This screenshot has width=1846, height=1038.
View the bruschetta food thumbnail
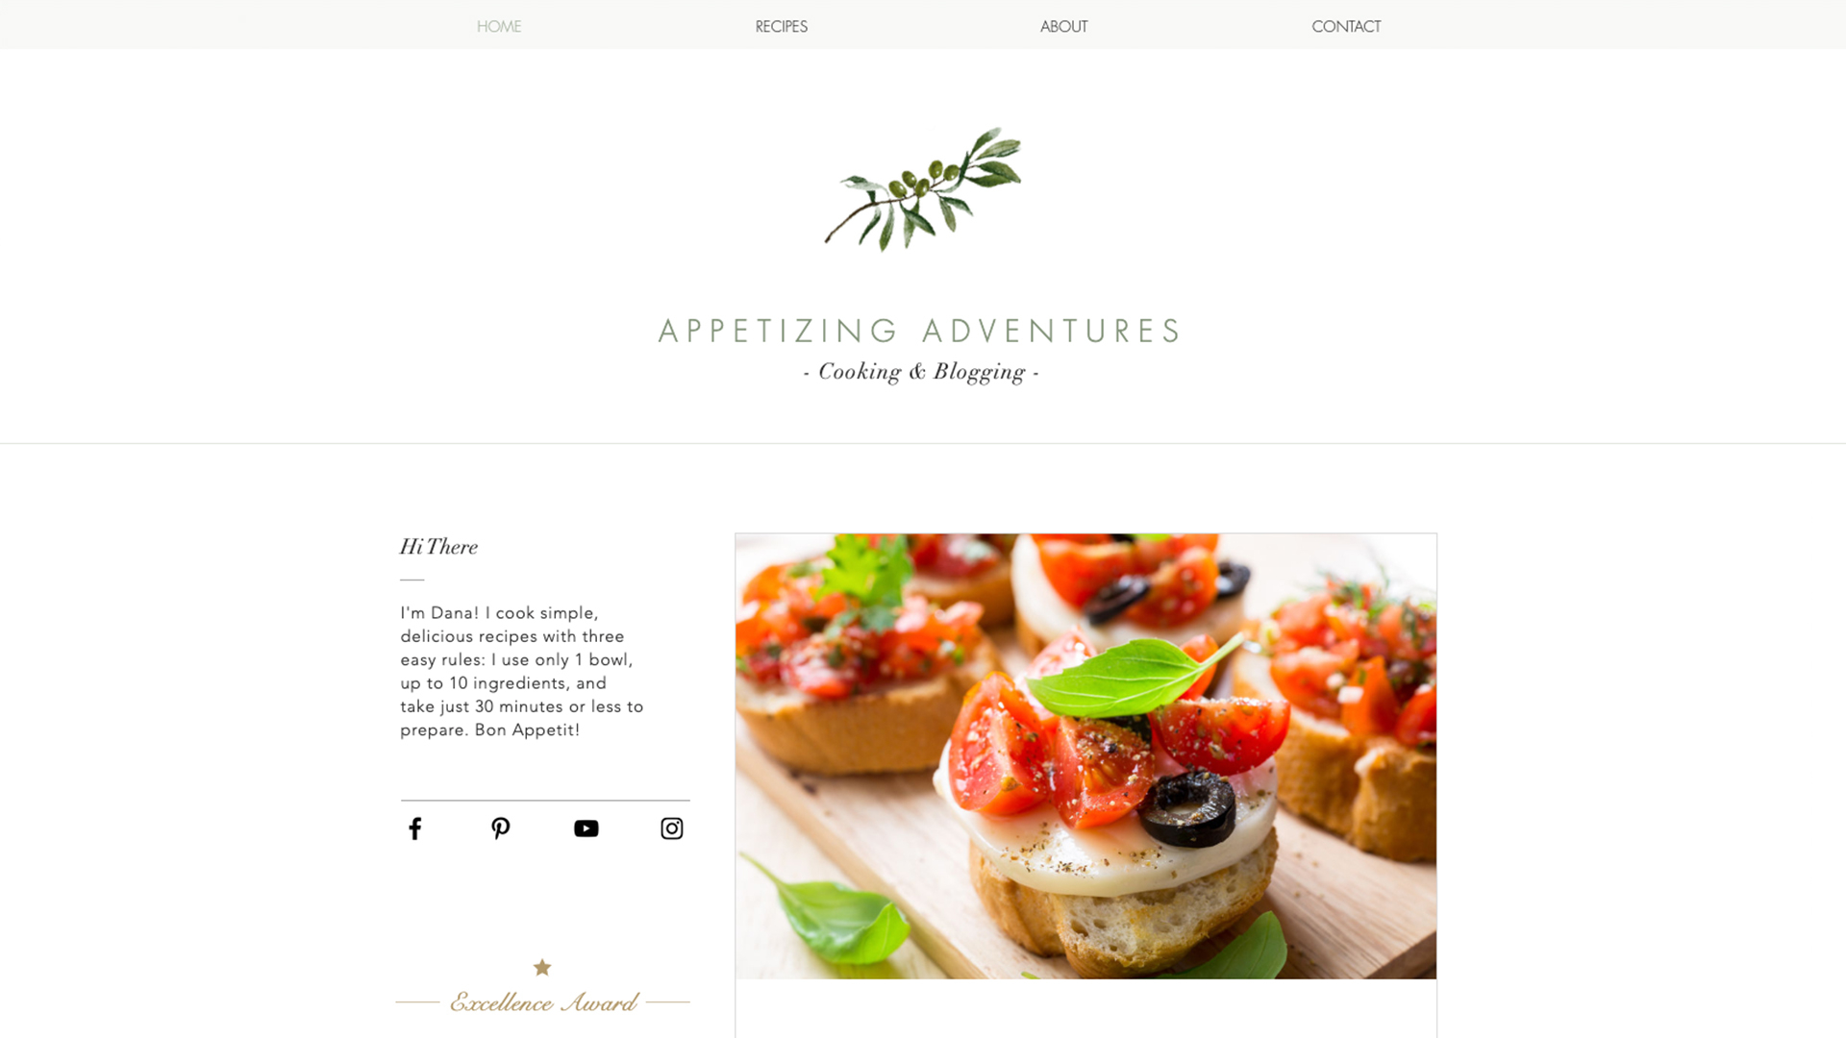point(1086,755)
